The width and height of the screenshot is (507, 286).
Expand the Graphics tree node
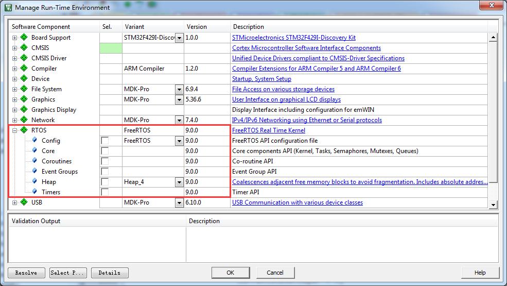[14, 100]
